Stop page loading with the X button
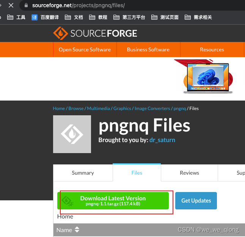The width and height of the screenshot is (245, 237). click(x=11, y=5)
